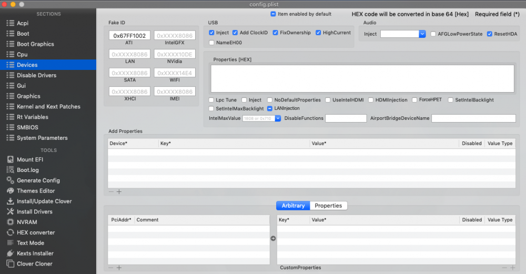
Task: Enable AFGLowPowerState checkbox
Action: (433, 34)
